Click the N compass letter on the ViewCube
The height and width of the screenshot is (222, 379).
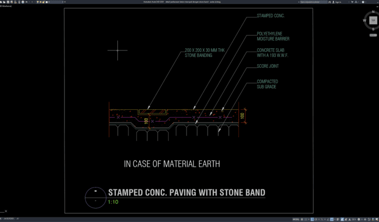373,12
